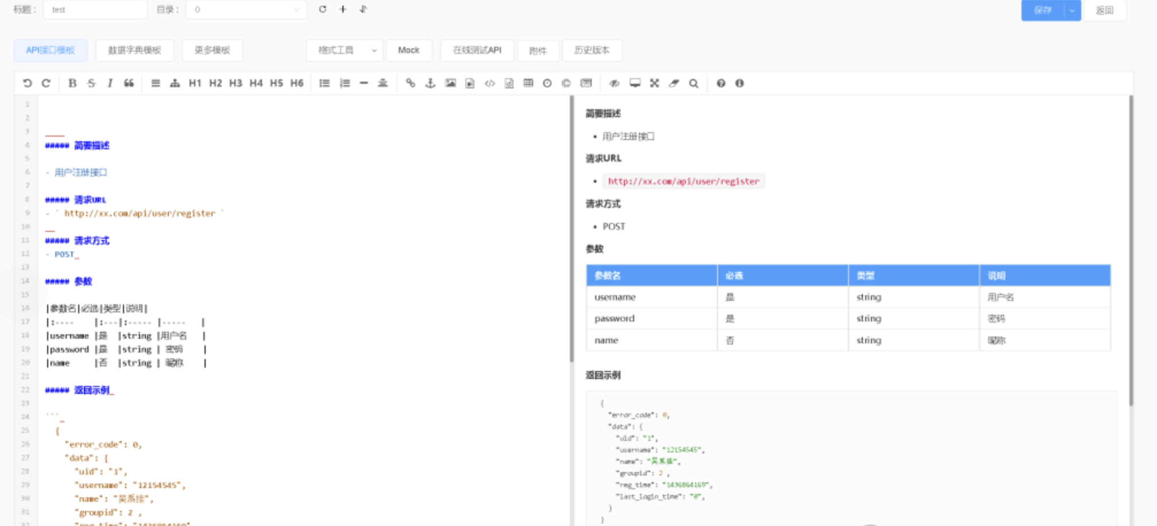Insert a table
The width and height of the screenshot is (1157, 526).
click(x=529, y=83)
